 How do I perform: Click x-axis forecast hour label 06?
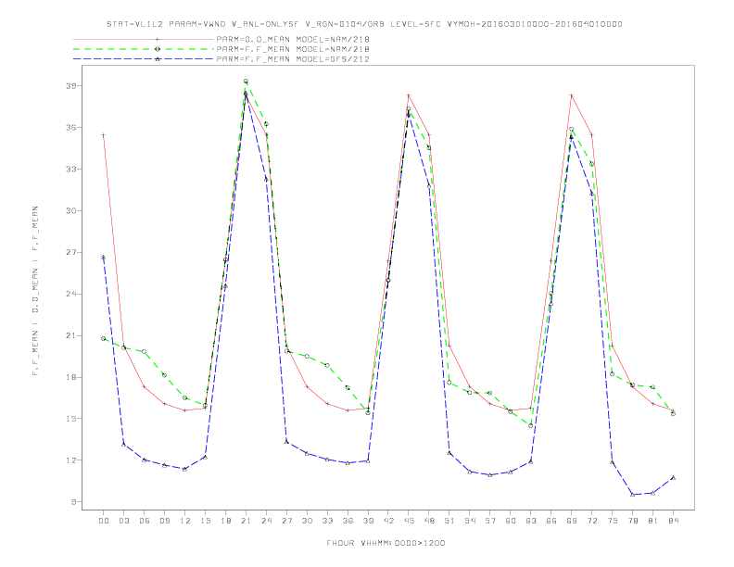(145, 521)
